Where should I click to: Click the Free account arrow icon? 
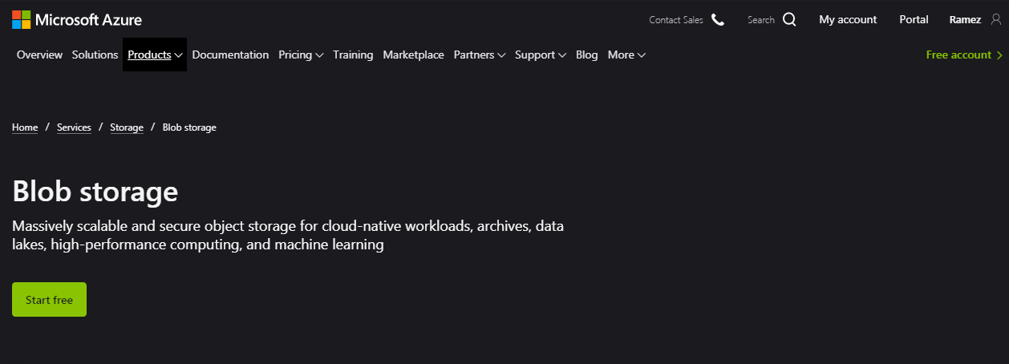[999, 55]
